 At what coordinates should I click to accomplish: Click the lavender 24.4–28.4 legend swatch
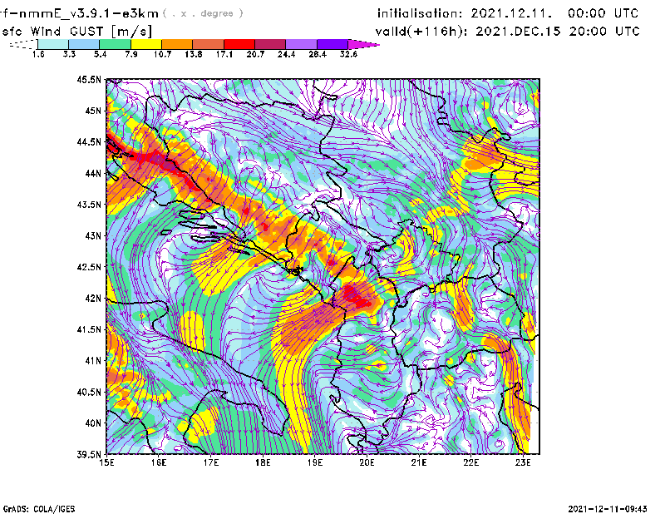click(x=301, y=44)
